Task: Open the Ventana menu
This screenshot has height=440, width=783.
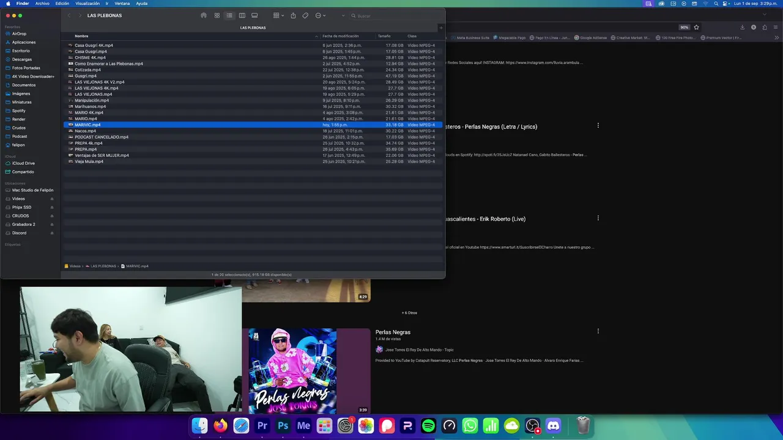Action: tap(122, 4)
